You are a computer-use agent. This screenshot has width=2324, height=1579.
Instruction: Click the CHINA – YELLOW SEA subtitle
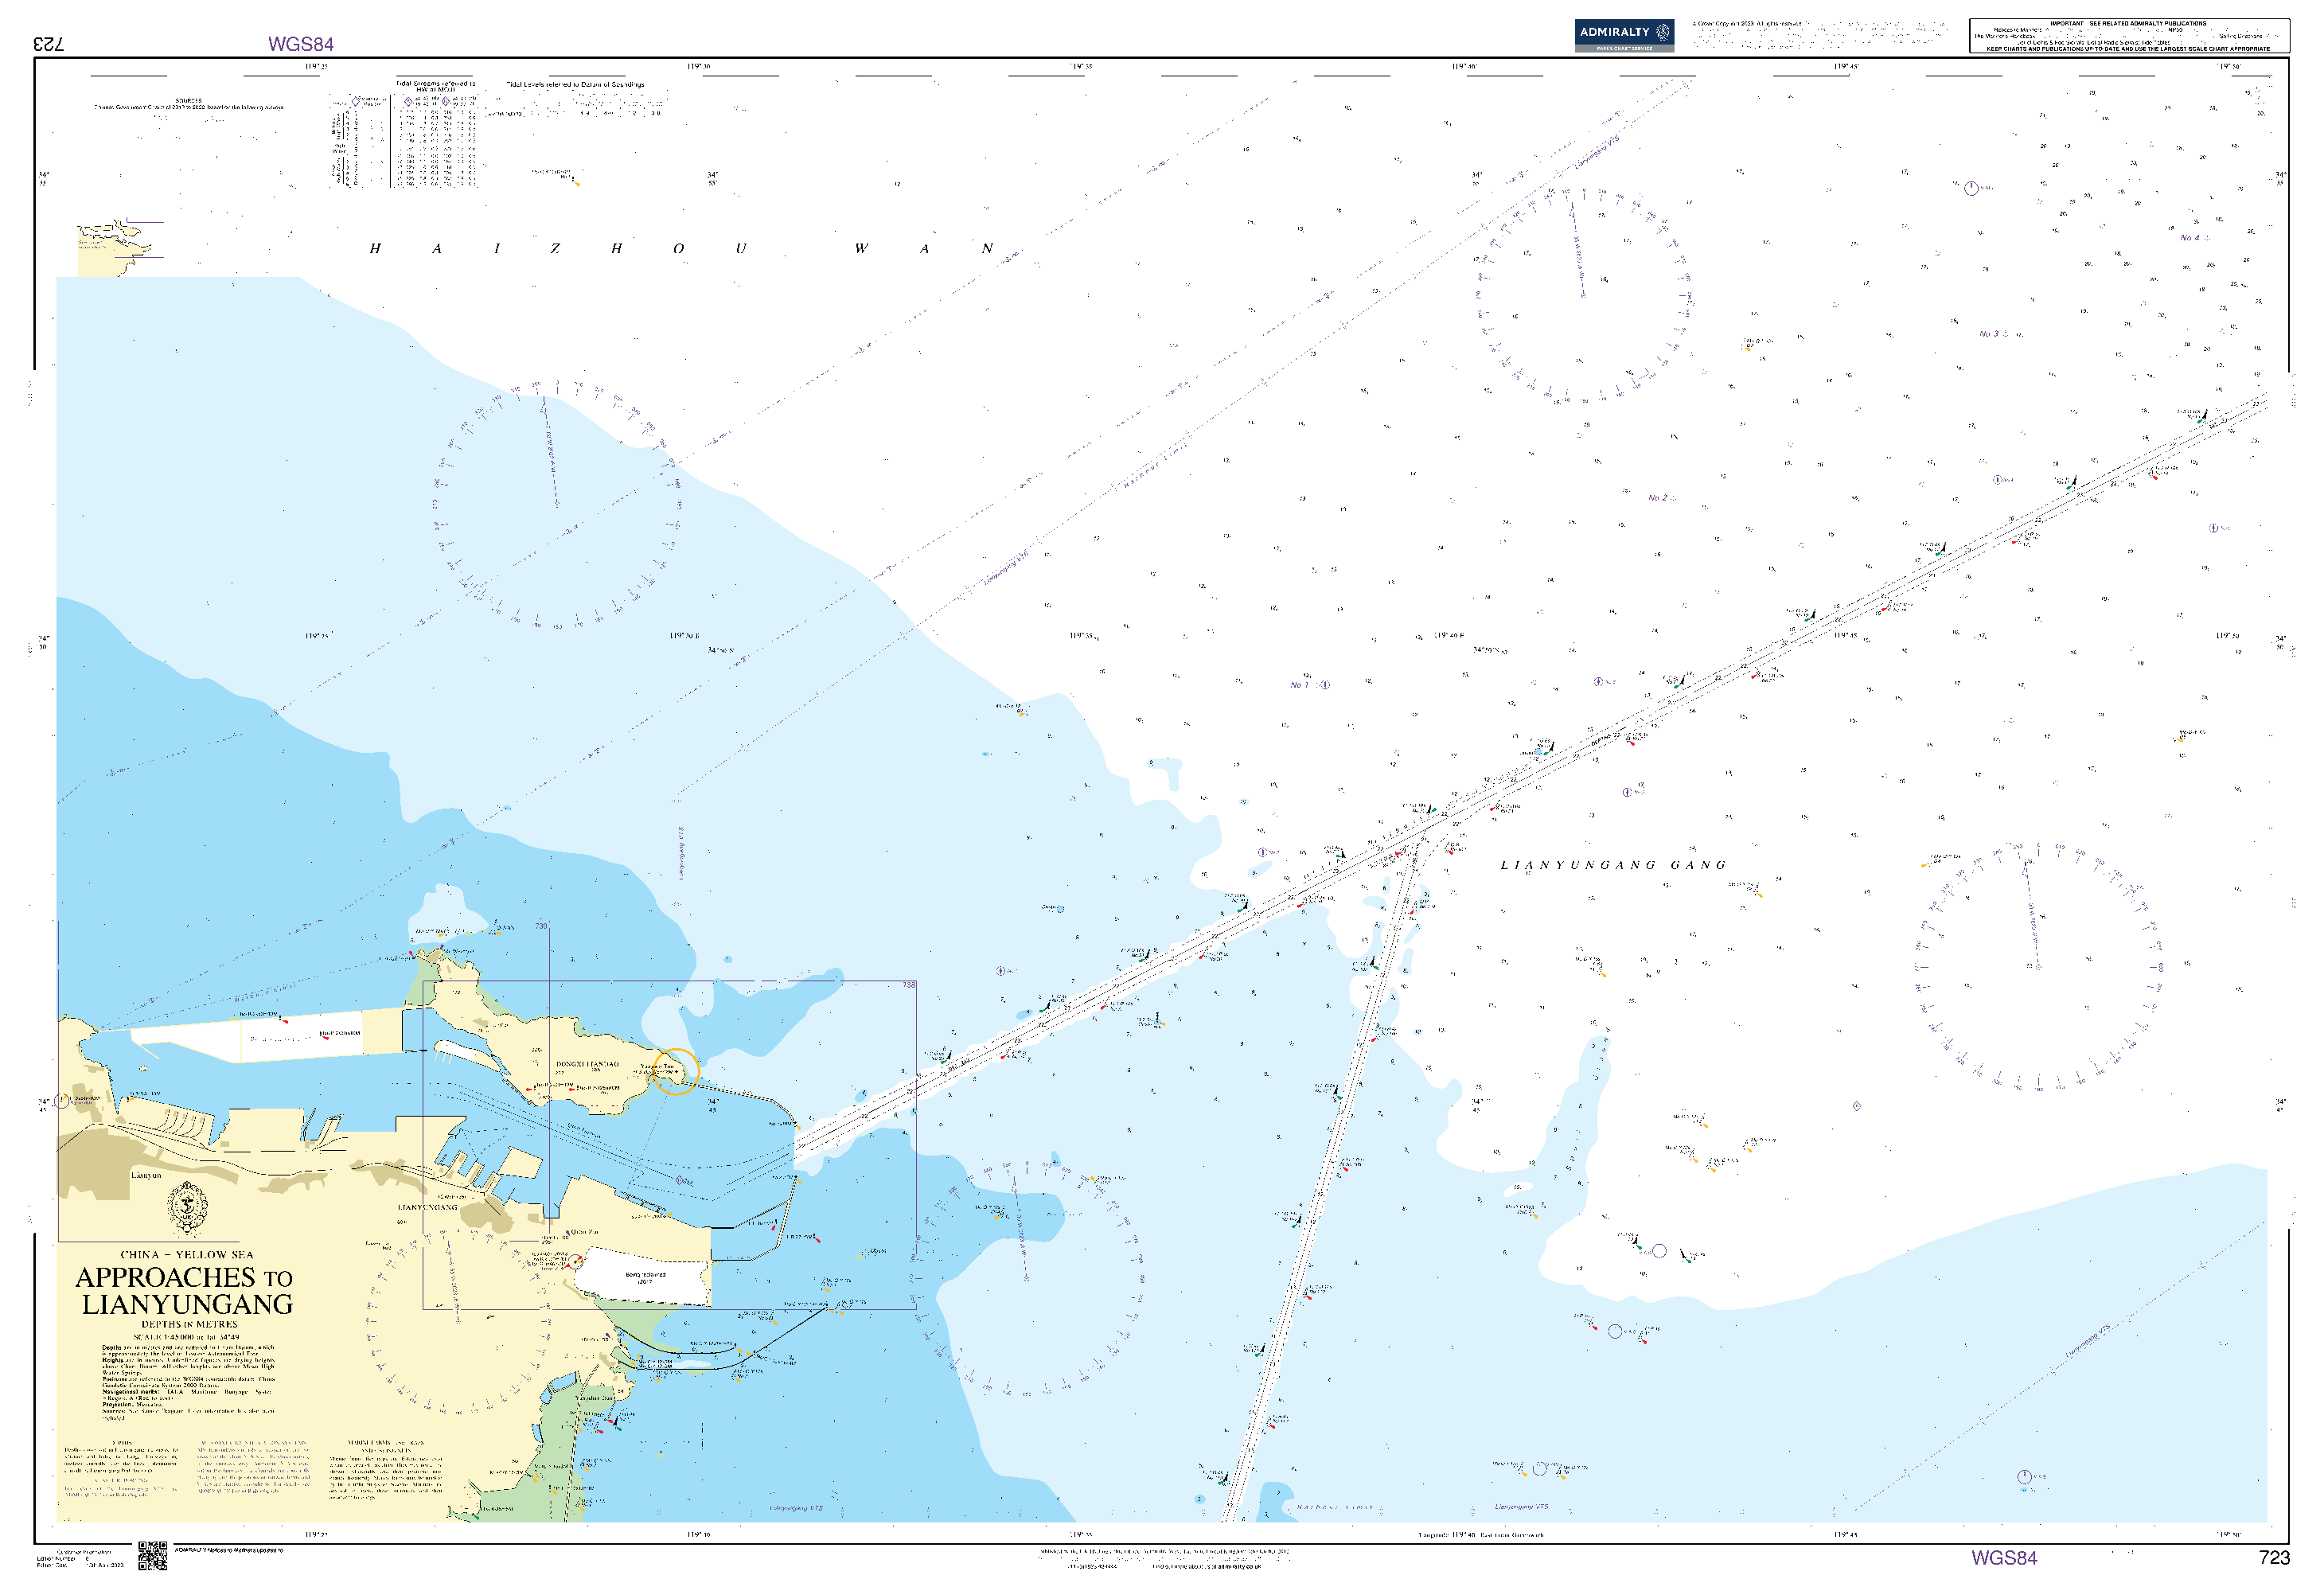[187, 1254]
